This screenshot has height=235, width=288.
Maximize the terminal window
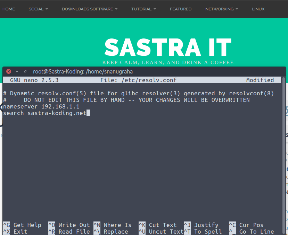click(25, 71)
